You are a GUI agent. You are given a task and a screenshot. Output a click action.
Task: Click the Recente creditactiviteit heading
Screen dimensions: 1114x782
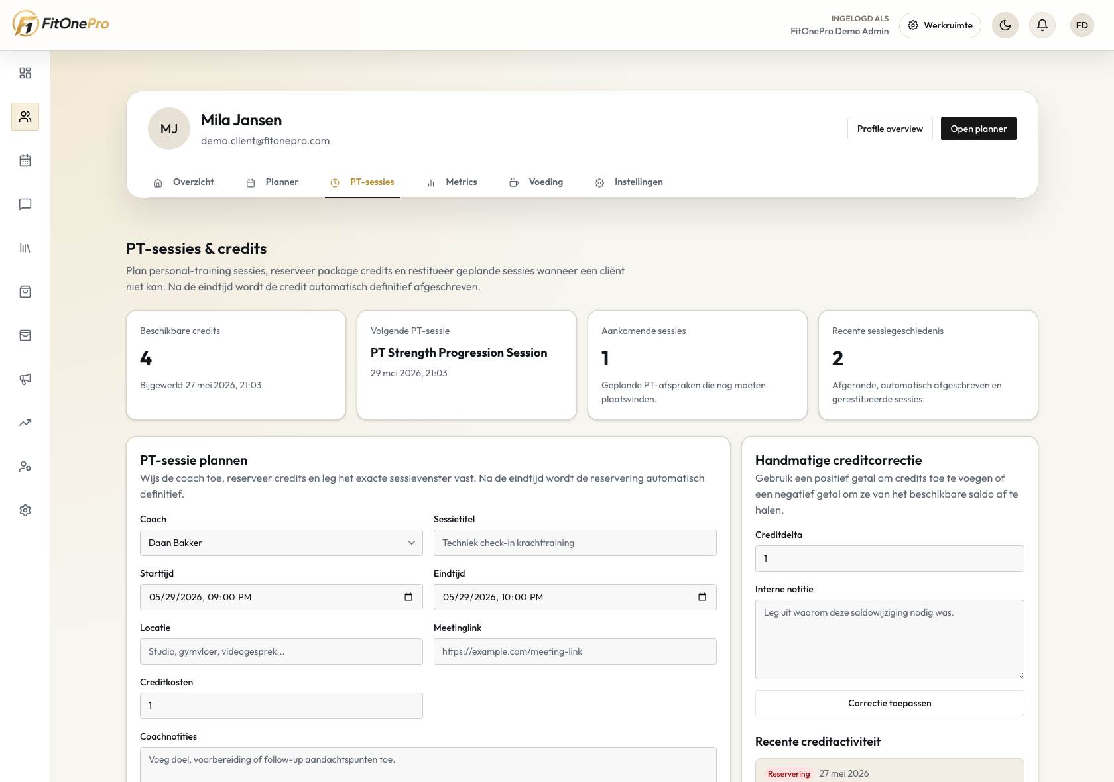click(x=818, y=742)
